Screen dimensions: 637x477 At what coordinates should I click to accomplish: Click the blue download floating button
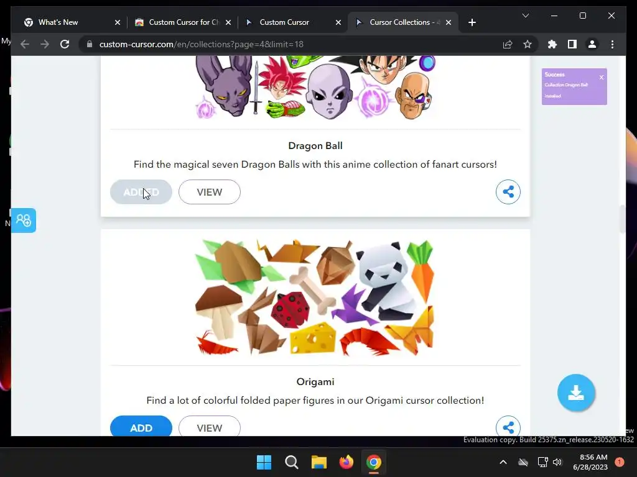pos(576,393)
